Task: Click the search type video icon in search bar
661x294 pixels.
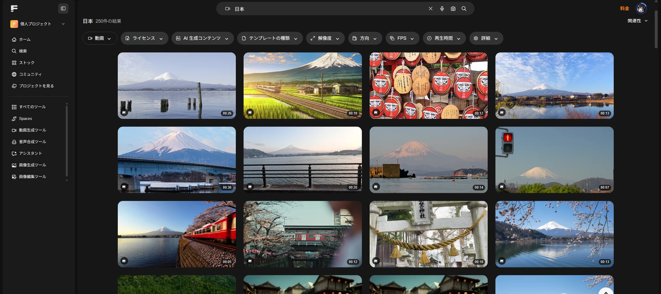Action: pyautogui.click(x=228, y=9)
